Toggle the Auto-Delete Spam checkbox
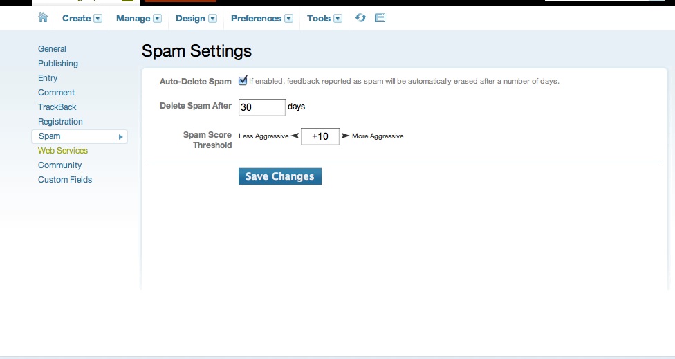675x359 pixels. click(243, 80)
